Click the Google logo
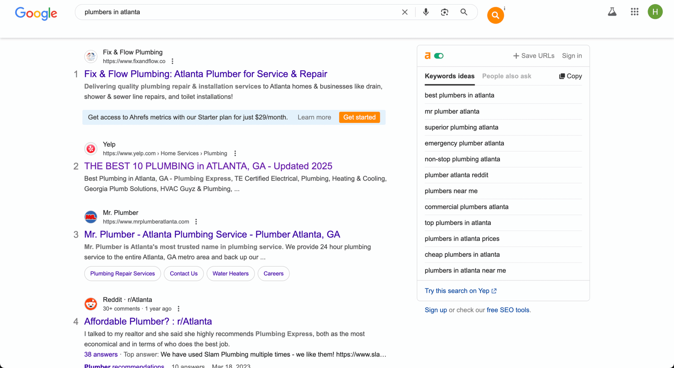 [x=36, y=13]
